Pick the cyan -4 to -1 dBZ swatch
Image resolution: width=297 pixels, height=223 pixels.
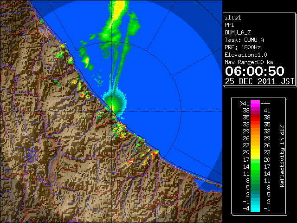click(x=255, y=209)
